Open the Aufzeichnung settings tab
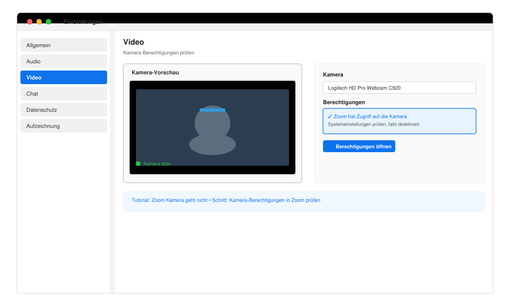The image size is (510, 306). (x=64, y=126)
